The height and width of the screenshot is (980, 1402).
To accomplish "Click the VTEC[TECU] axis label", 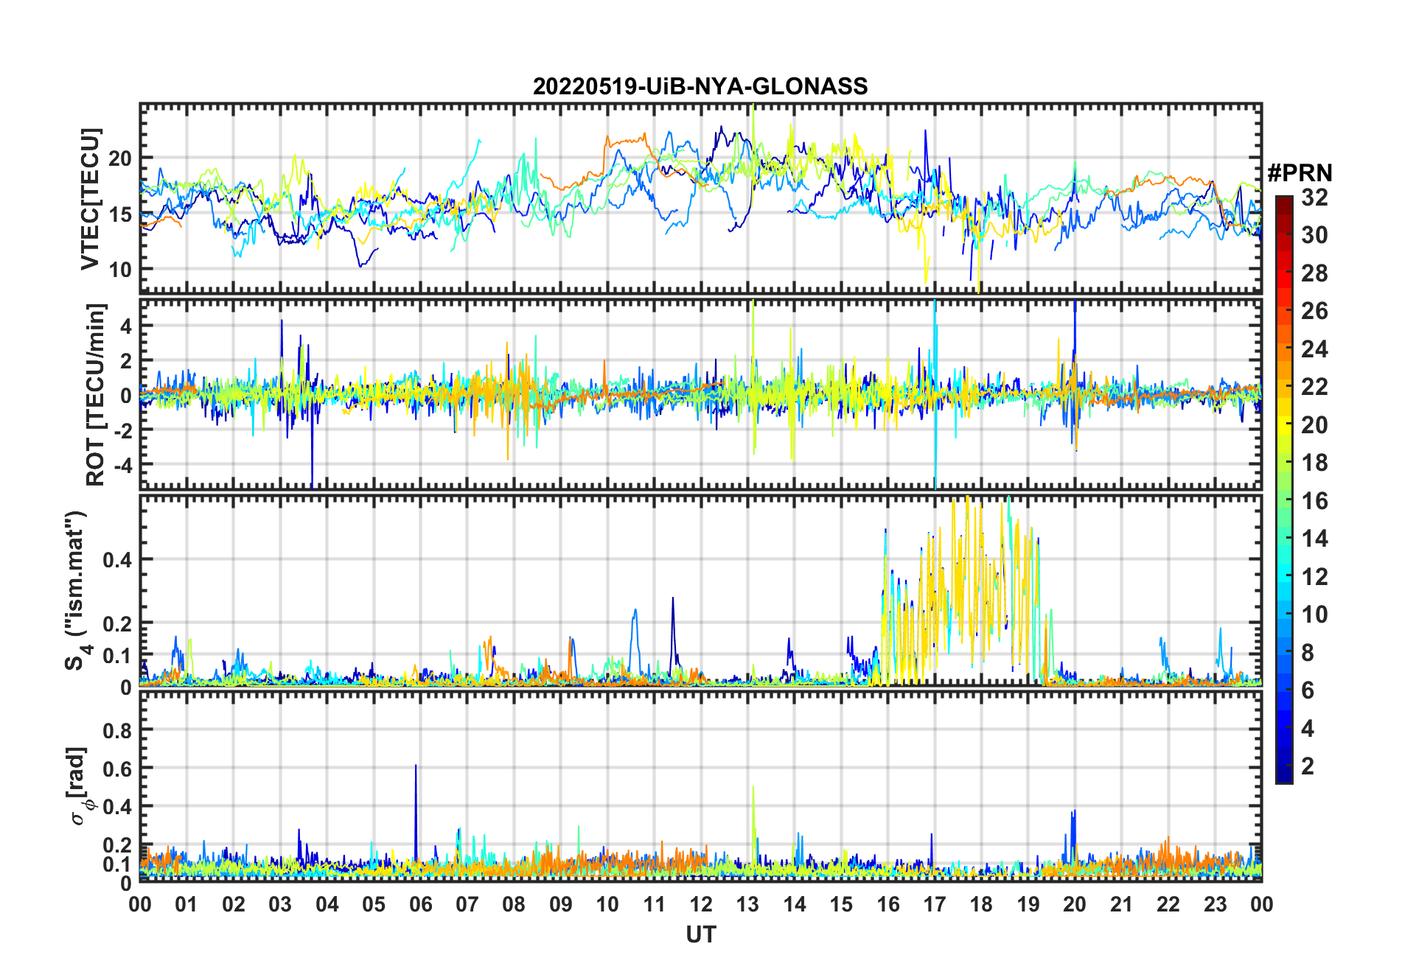I will (90, 200).
